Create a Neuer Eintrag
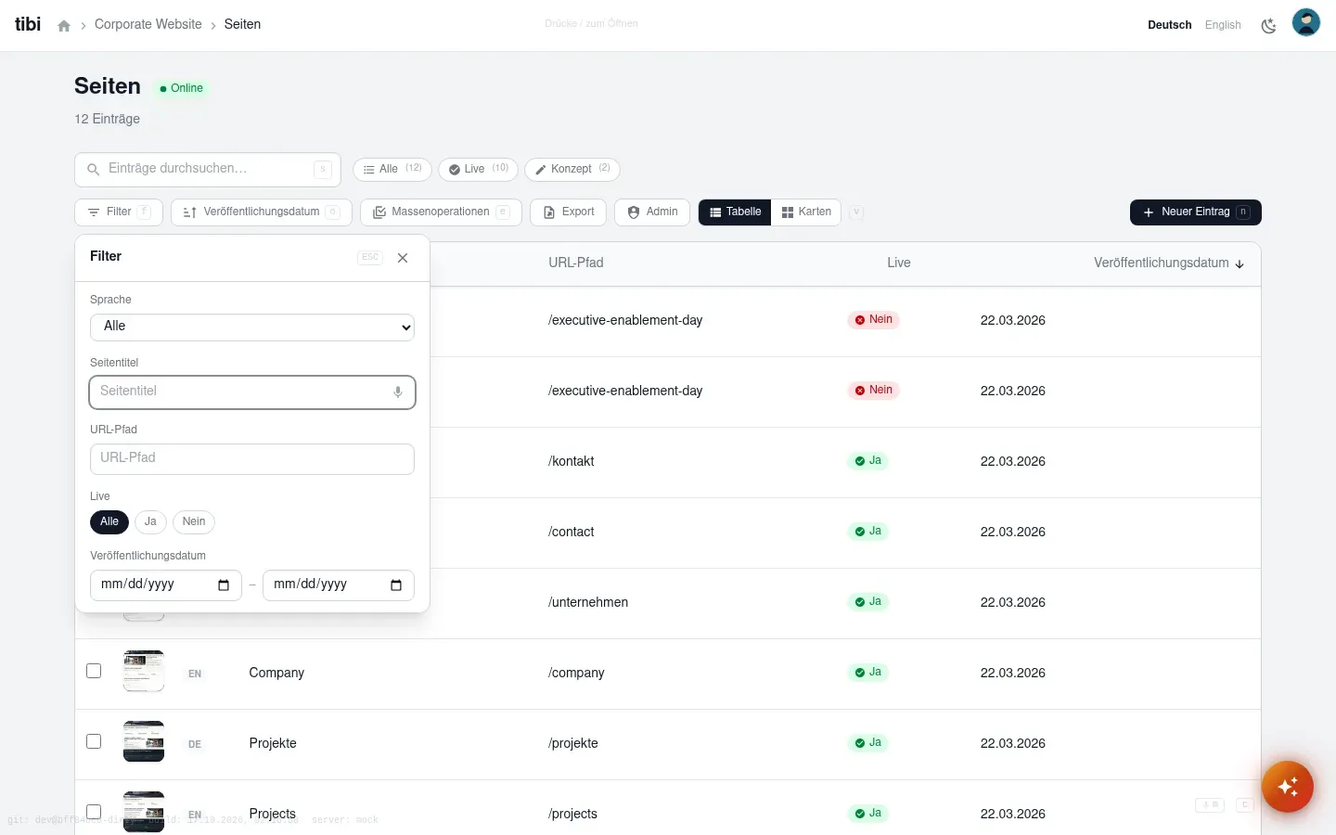The width and height of the screenshot is (1336, 835). pos(1196,212)
